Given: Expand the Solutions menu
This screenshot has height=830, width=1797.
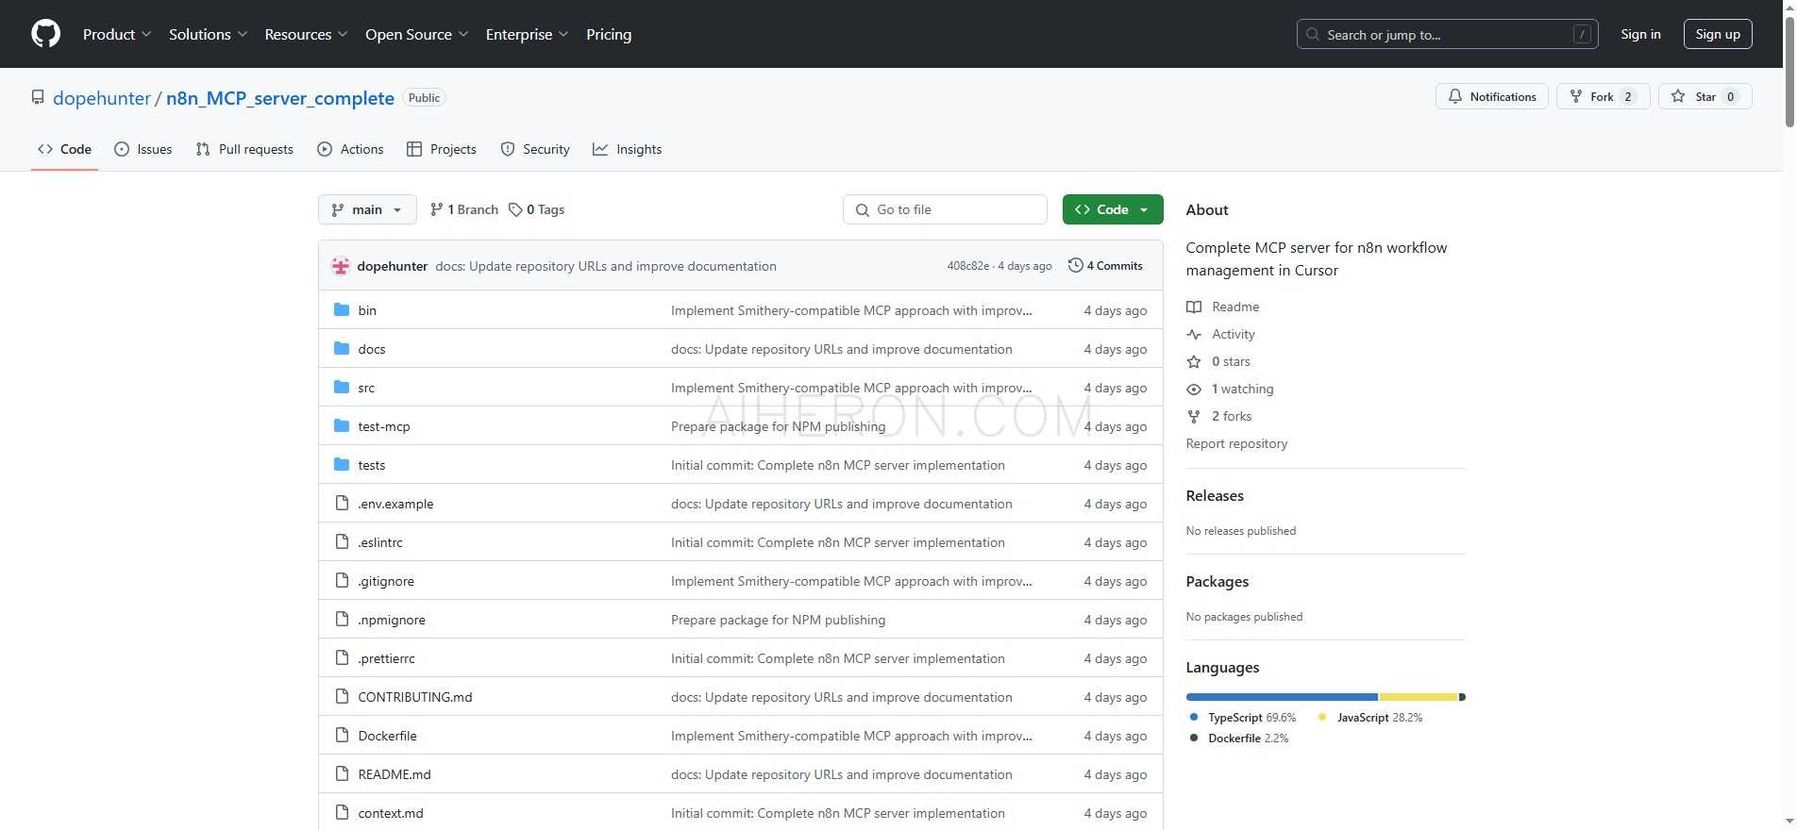Looking at the screenshot, I should pos(209,34).
